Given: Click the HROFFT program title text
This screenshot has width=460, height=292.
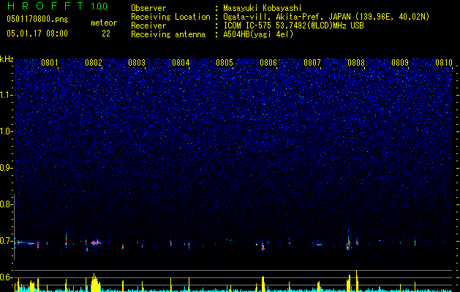Looking at the screenshot, I should pyautogui.click(x=46, y=6).
